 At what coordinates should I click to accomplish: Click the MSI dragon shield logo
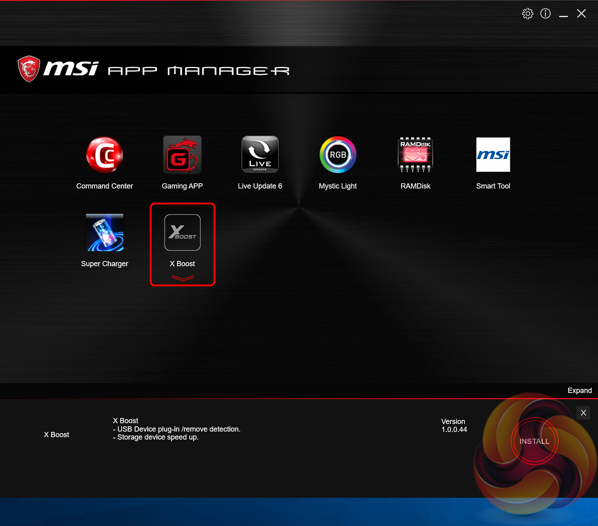(29, 69)
